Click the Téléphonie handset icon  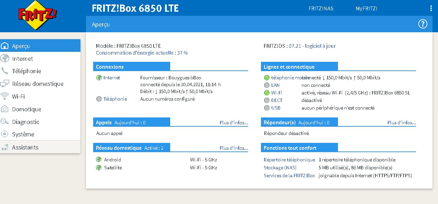[x=5, y=71]
